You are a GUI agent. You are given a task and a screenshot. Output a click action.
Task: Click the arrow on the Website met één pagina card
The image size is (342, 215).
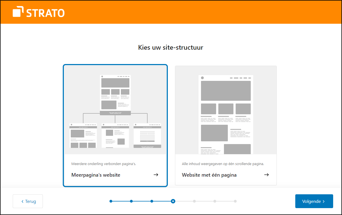click(x=266, y=175)
